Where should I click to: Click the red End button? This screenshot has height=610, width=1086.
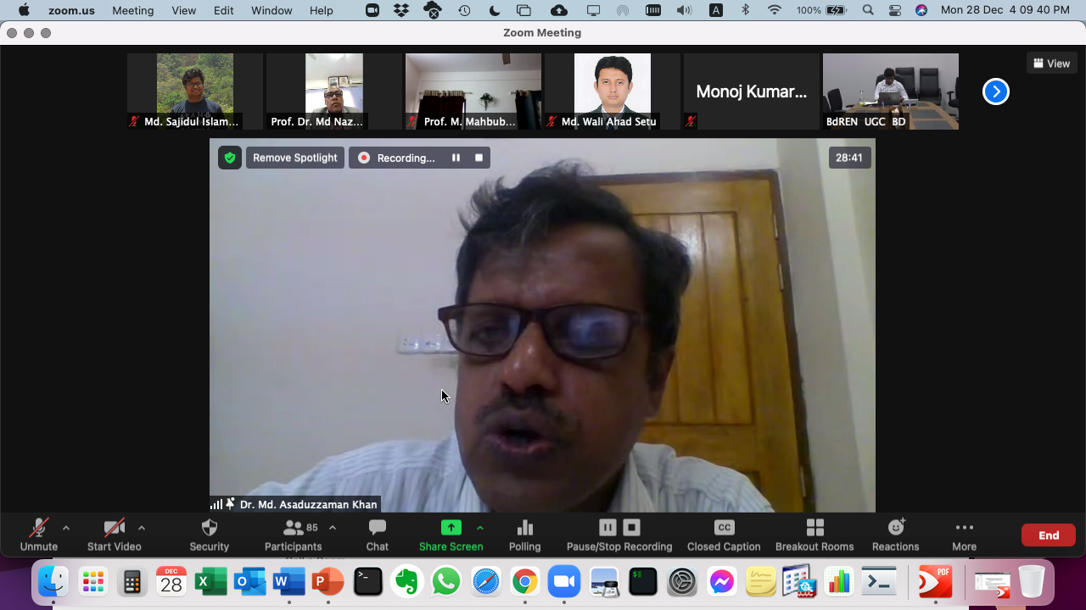tap(1048, 535)
